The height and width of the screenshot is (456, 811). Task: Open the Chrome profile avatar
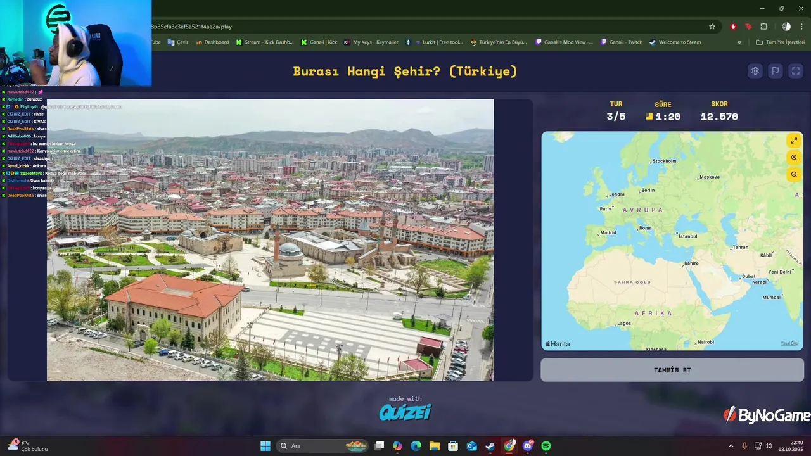point(786,27)
